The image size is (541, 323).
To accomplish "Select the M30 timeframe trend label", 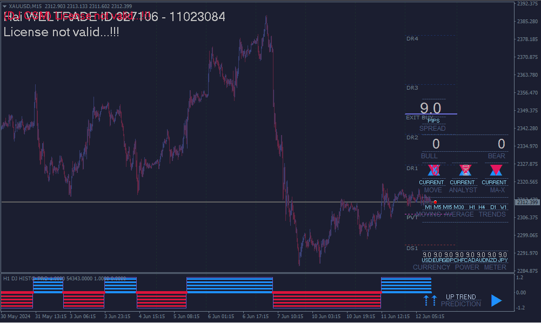I will pyautogui.click(x=459, y=207).
